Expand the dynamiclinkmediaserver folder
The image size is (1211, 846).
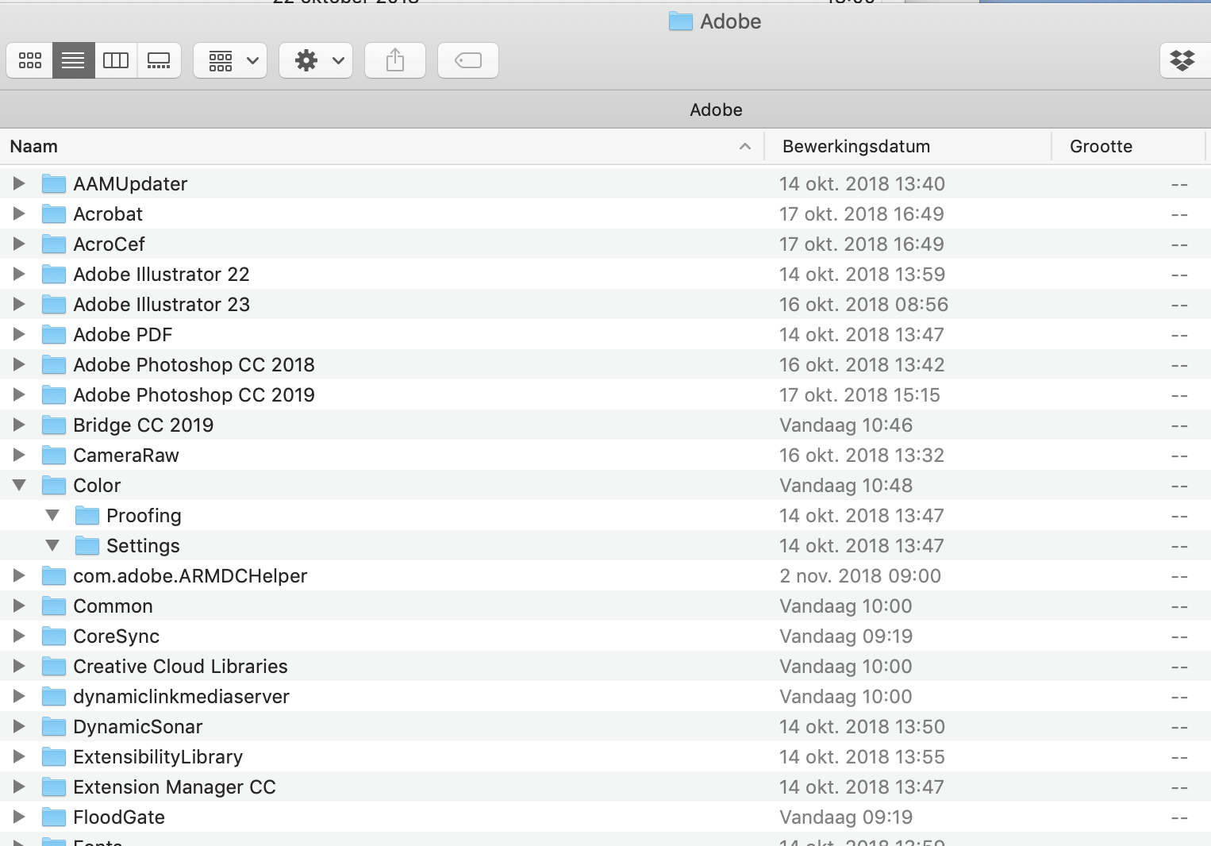(19, 696)
